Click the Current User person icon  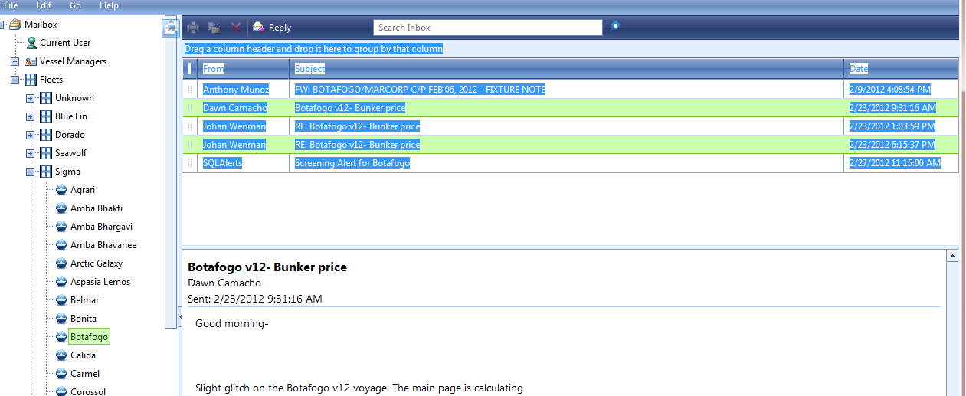tap(31, 43)
